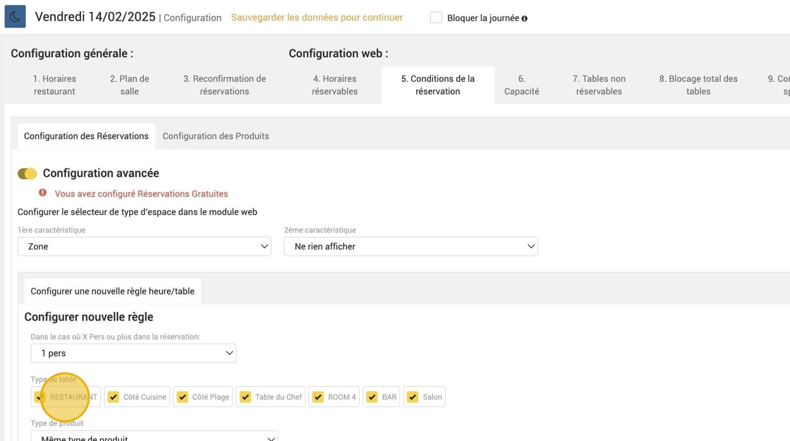This screenshot has height=441, width=790.
Task: Uncheck the Table du Chef checkbox
Action: 245,397
